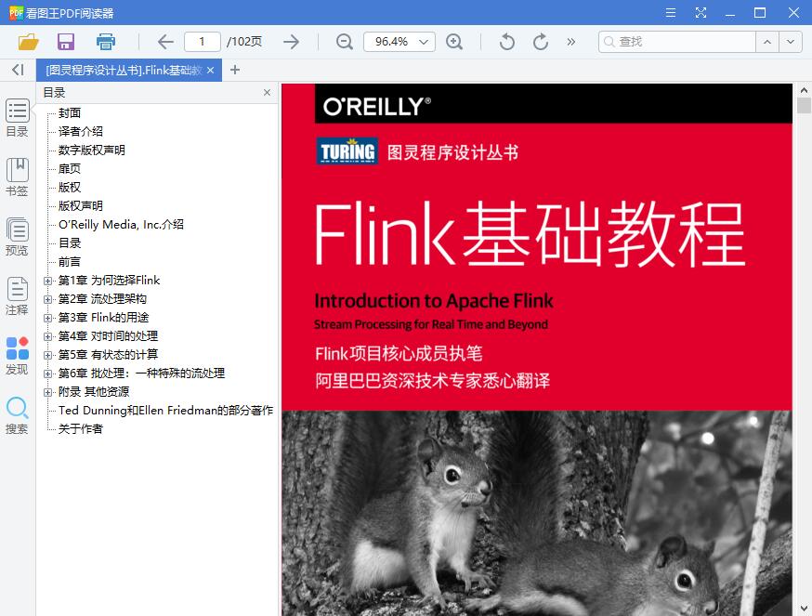The height and width of the screenshot is (616, 812).
Task: Expand 第5章 有状态的计算 tree node
Action: tap(47, 356)
